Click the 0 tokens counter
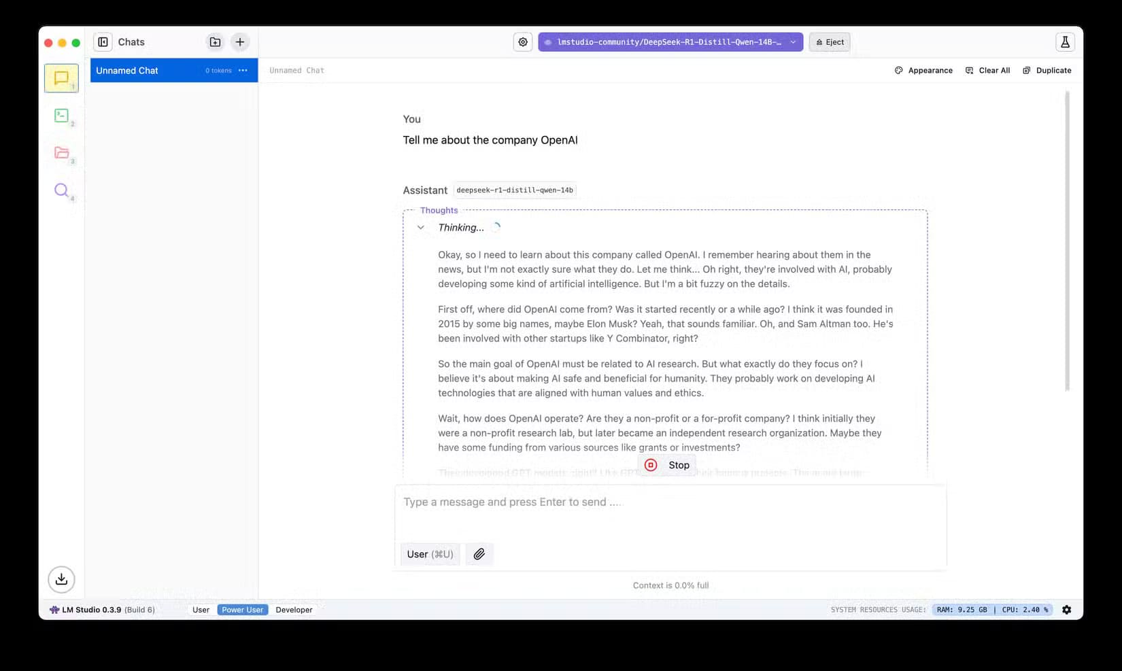 point(218,71)
